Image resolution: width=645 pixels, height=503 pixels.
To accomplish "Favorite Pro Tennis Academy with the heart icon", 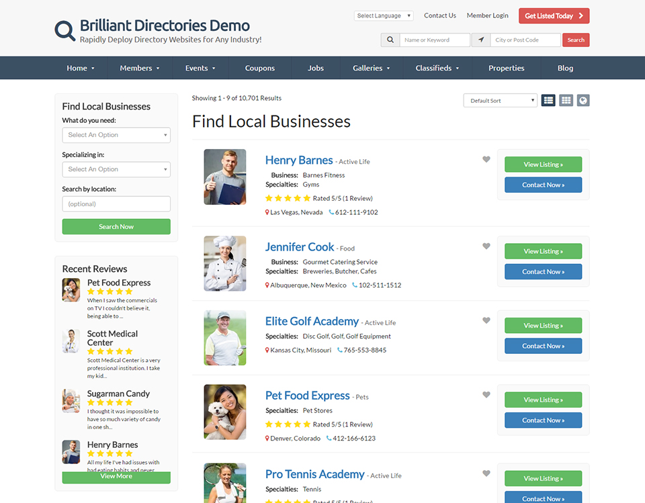I will click(x=486, y=473).
